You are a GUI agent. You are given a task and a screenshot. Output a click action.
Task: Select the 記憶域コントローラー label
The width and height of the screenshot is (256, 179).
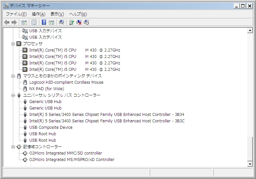point(43,147)
